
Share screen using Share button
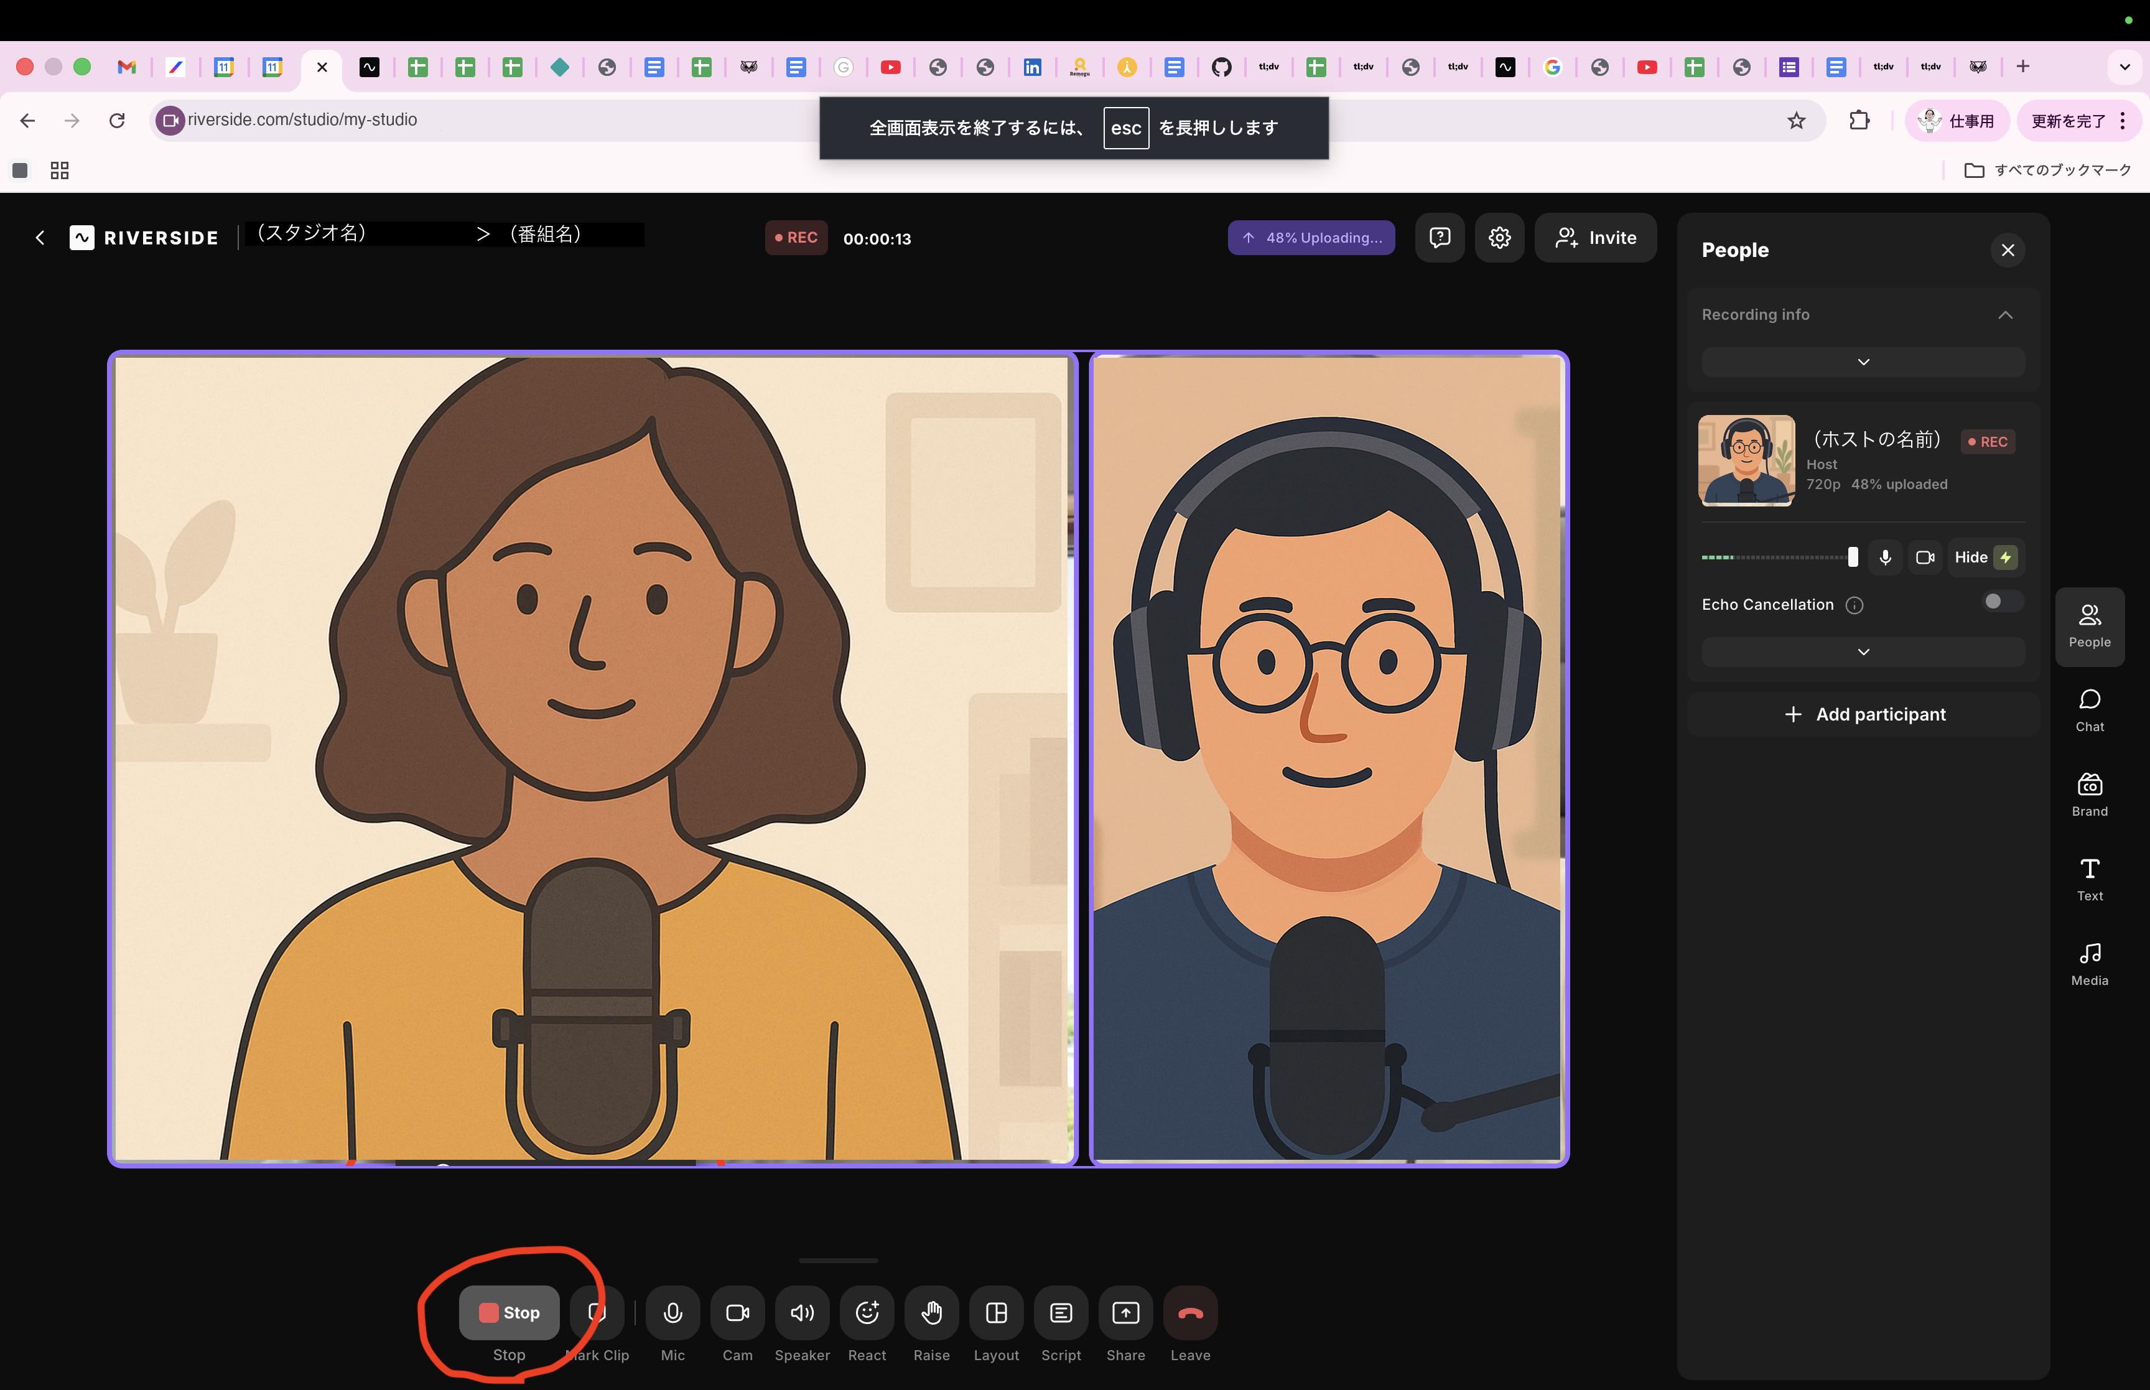[1125, 1312]
